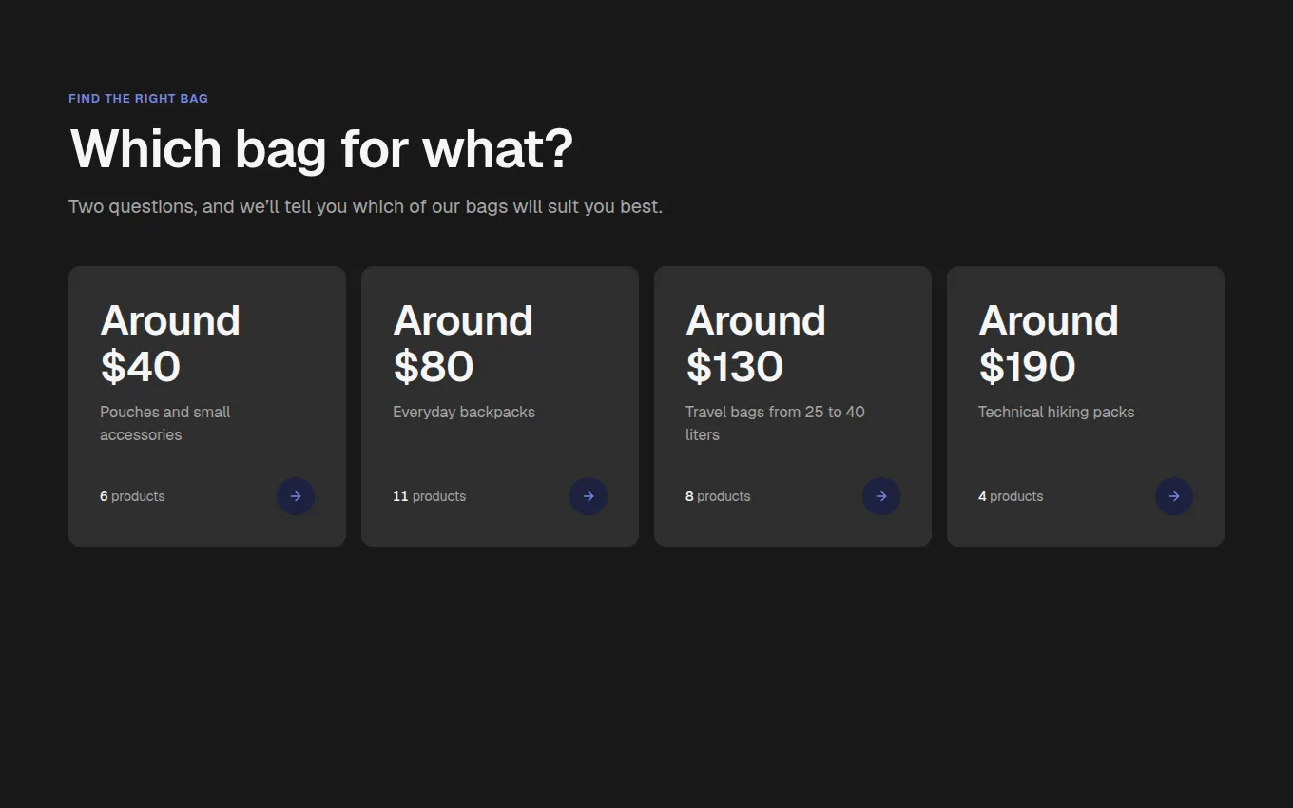Click the 'Find the right bag' label

tap(138, 99)
